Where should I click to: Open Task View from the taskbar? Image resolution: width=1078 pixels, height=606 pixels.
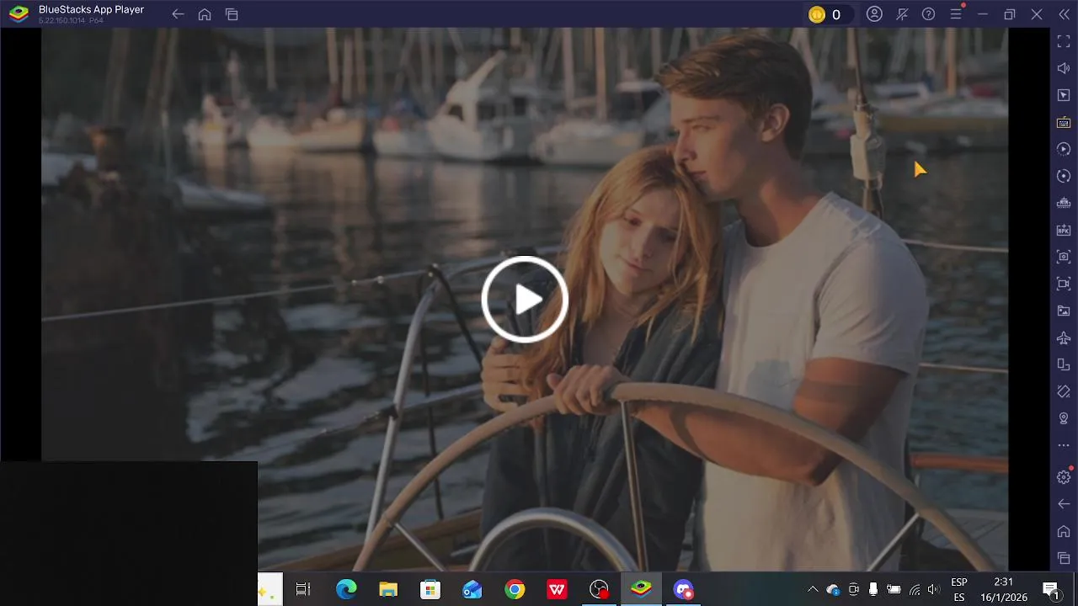303,589
